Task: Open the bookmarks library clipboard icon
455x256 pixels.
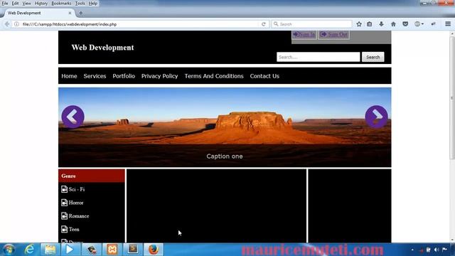Action: point(370,24)
